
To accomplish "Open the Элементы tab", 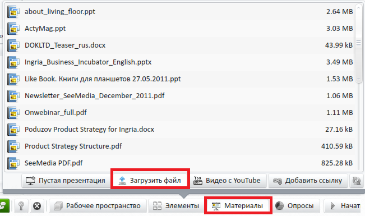I will pos(175,206).
